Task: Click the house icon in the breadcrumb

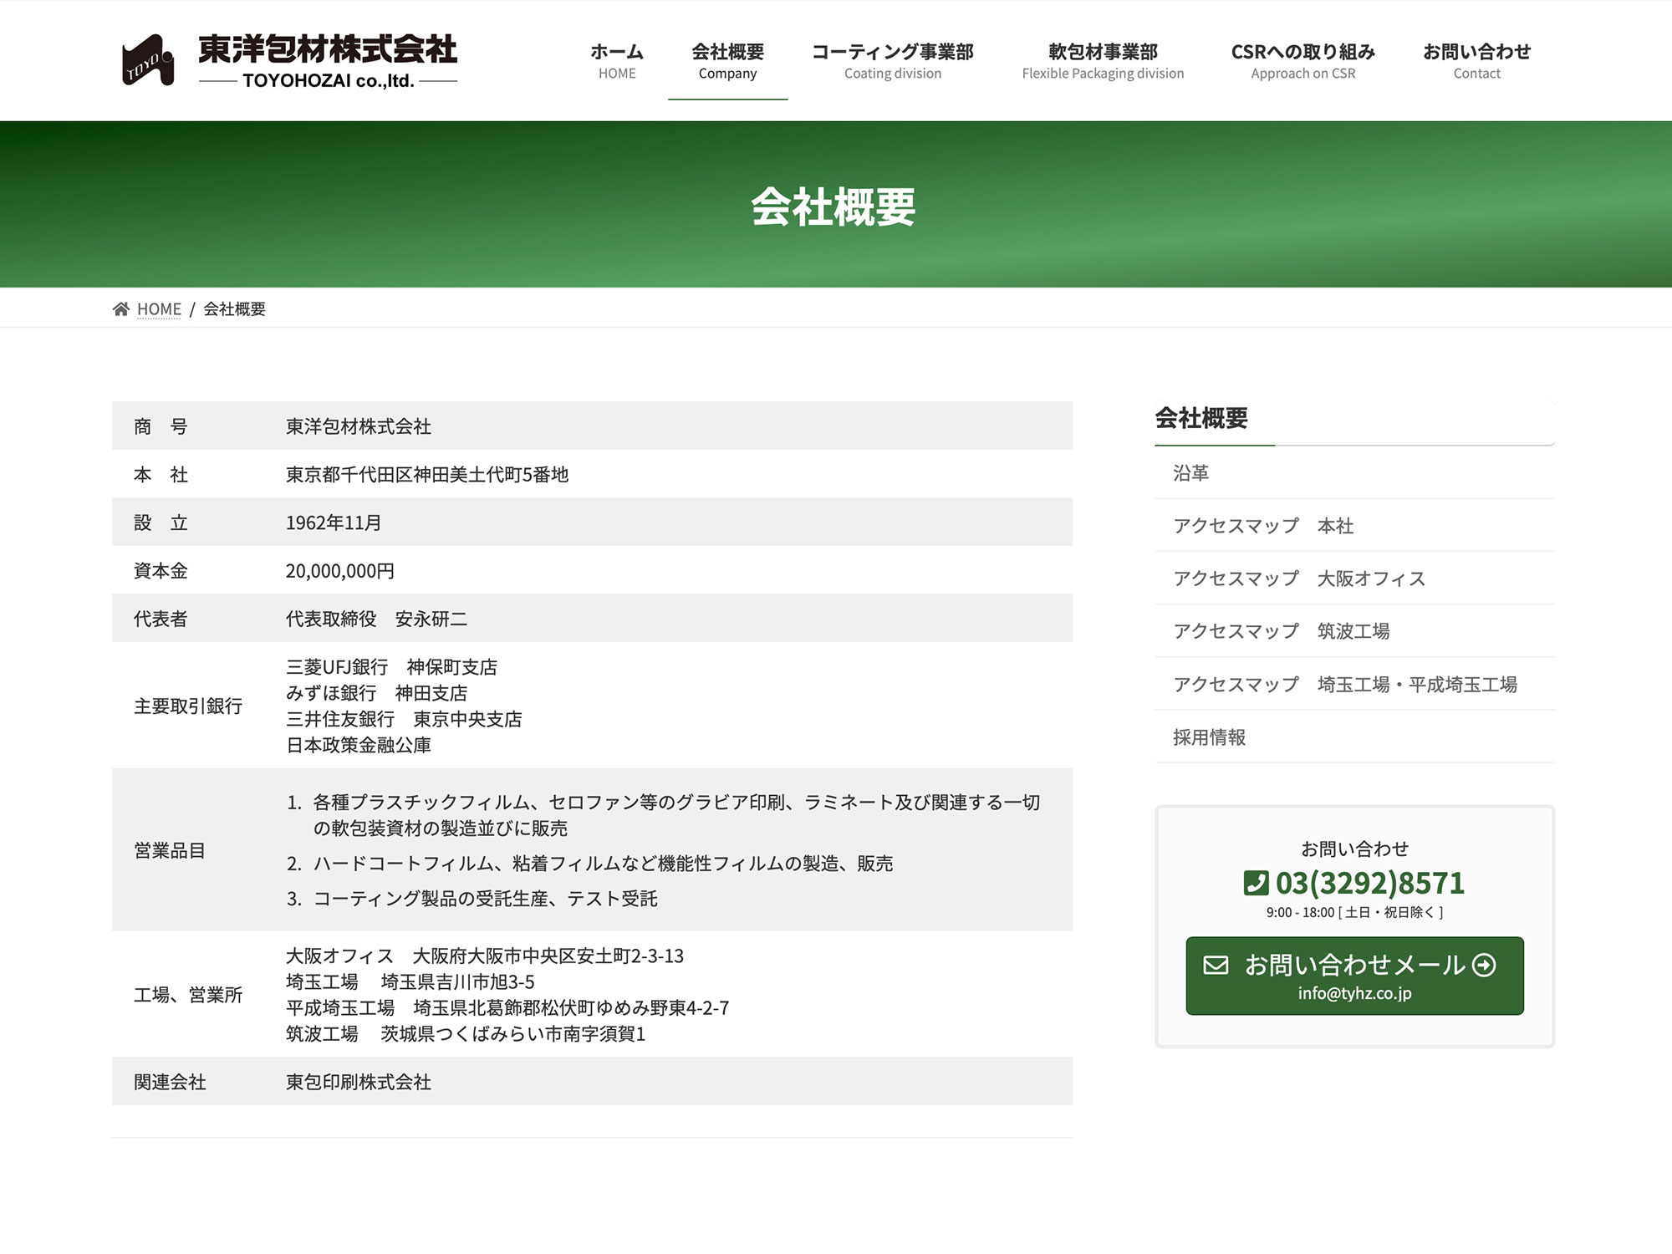Action: pyautogui.click(x=120, y=308)
